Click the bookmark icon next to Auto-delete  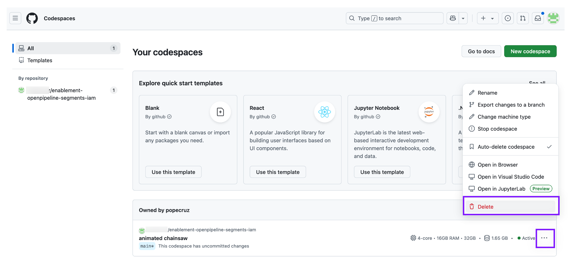pos(472,147)
